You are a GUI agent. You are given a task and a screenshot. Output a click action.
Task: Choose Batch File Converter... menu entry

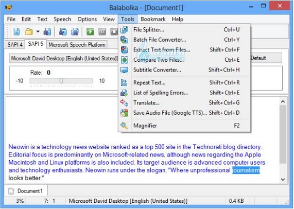point(184,40)
